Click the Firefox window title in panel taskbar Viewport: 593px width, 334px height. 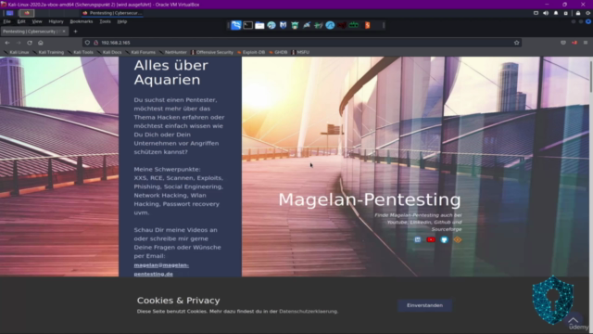[113, 13]
